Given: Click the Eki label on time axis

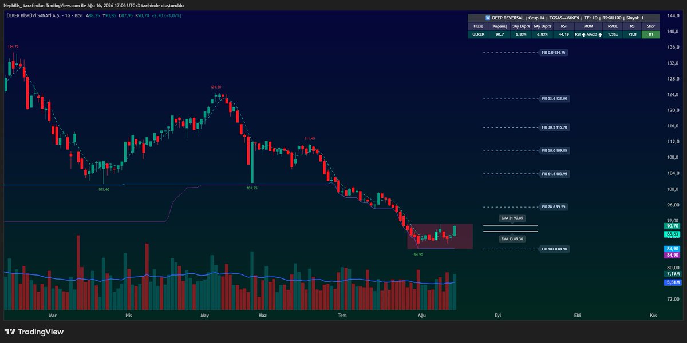Looking at the screenshot, I should tap(577, 315).
